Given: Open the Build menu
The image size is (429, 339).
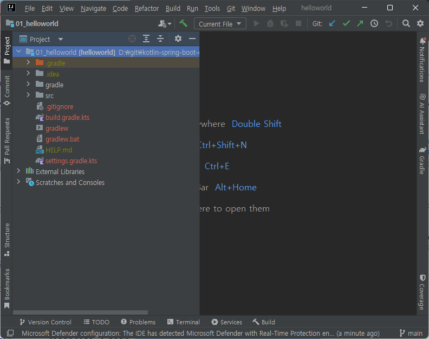Looking at the screenshot, I should (173, 9).
